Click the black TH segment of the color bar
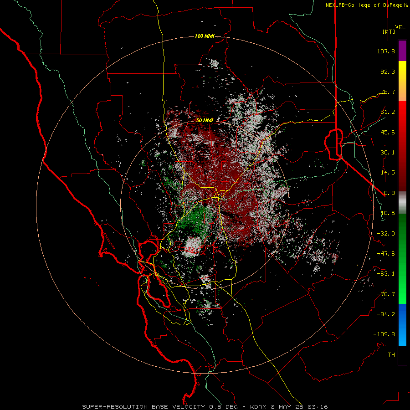Screen dimensions: 410x410 coord(402,355)
